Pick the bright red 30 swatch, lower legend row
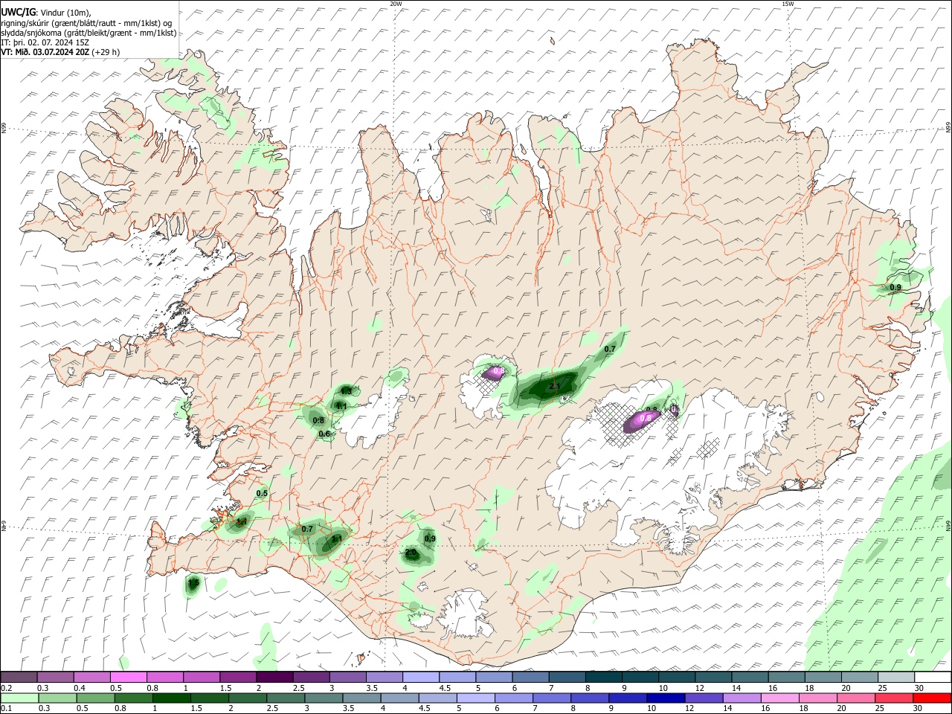The height and width of the screenshot is (714, 952). (931, 698)
